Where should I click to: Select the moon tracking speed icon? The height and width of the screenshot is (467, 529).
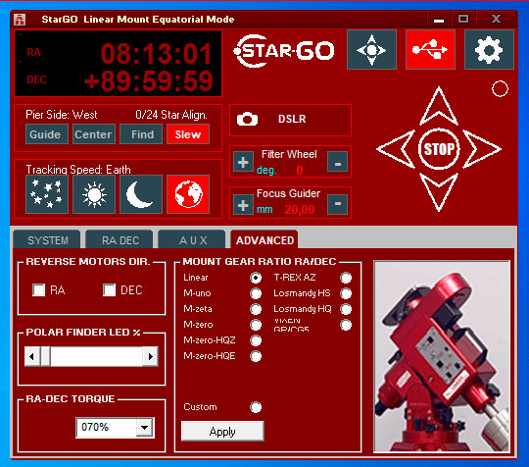(141, 194)
